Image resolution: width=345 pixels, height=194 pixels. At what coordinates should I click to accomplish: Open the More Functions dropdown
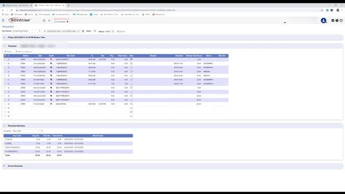click(x=24, y=52)
